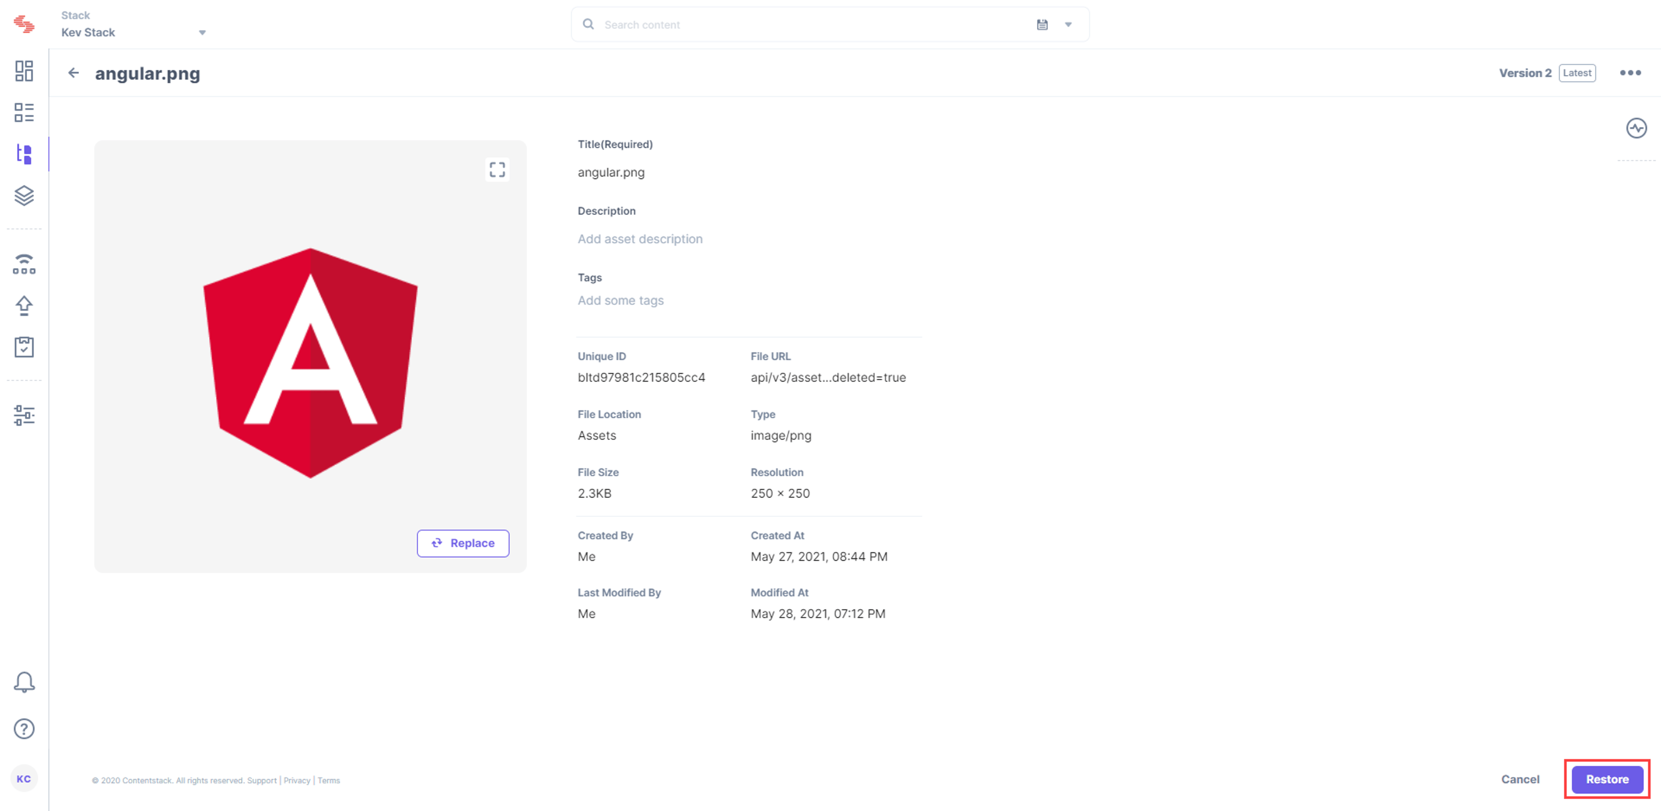1661x811 pixels.
Task: Click the Title field angular.png
Action: (x=611, y=172)
